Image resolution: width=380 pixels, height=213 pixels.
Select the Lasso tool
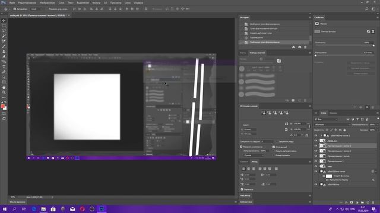click(x=4, y=31)
